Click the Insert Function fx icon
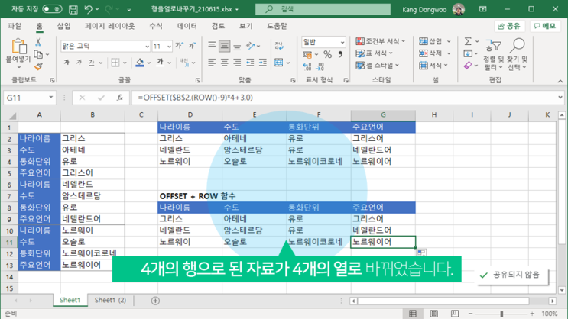The width and height of the screenshot is (568, 319). [x=119, y=98]
